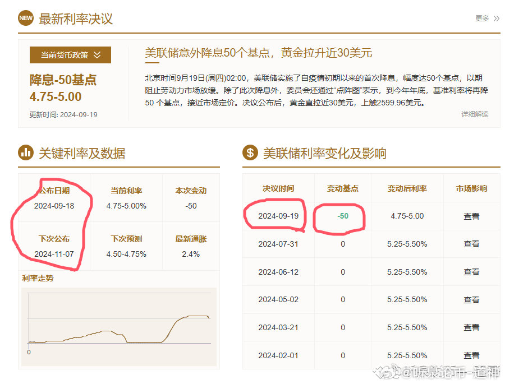Viewport: 505px width, 384px height.
Task: Click the -50 value under 本次变动
Action: point(191,206)
